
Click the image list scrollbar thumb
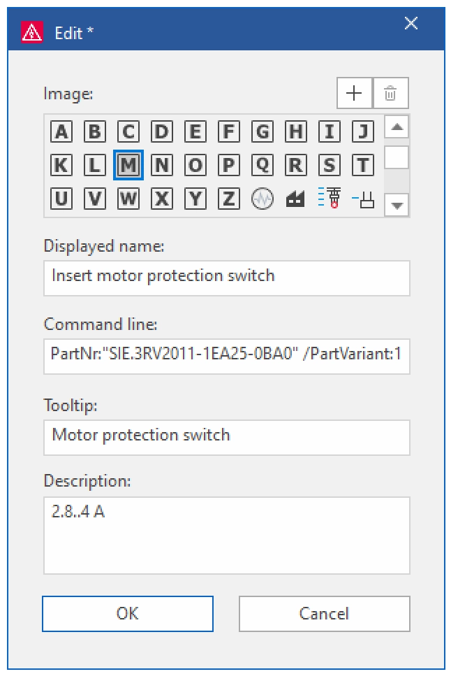(x=397, y=157)
